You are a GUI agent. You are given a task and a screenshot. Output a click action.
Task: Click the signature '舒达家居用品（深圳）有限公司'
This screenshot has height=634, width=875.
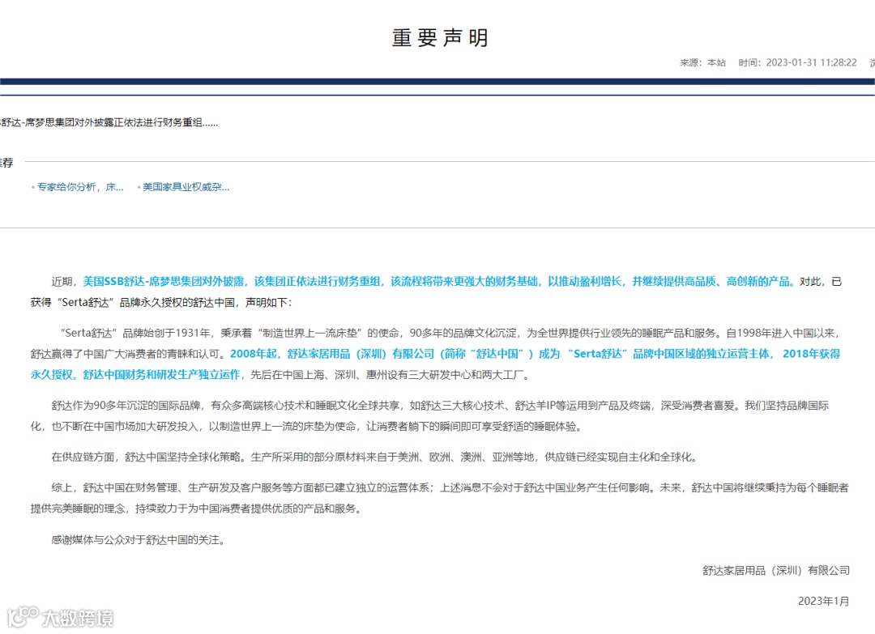(775, 570)
